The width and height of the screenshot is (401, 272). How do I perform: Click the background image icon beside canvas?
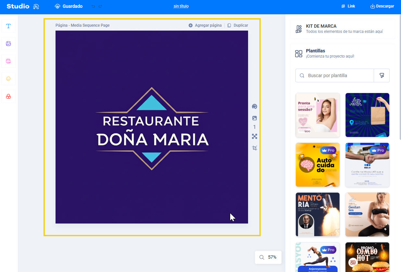pyautogui.click(x=255, y=118)
